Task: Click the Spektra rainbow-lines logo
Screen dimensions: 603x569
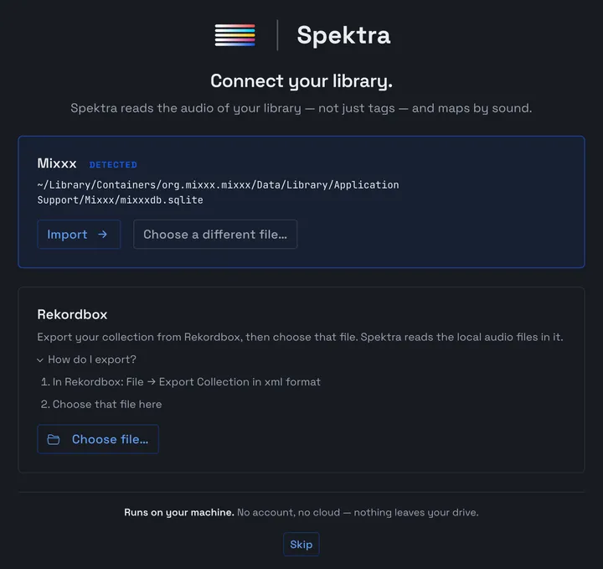Action: pyautogui.click(x=234, y=35)
